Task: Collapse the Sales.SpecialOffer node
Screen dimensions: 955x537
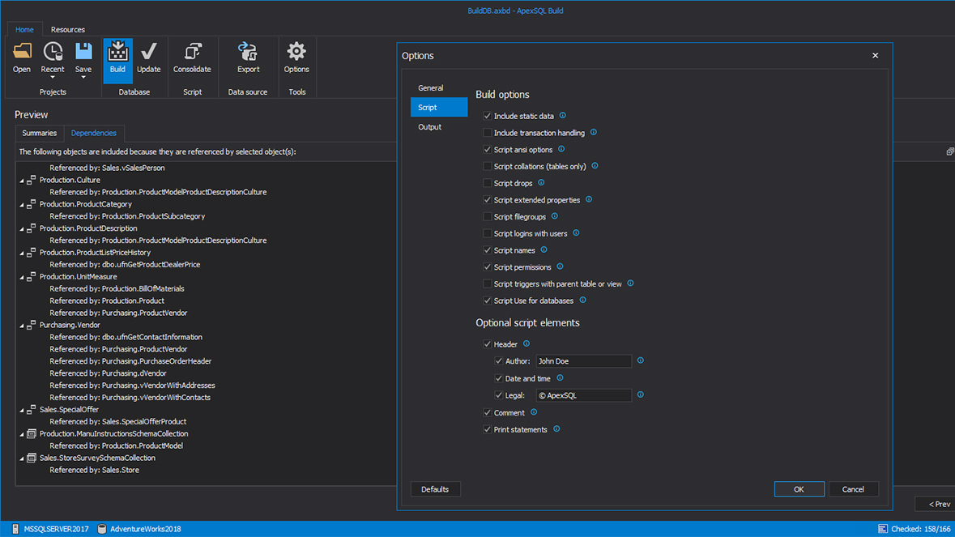Action: [22, 411]
